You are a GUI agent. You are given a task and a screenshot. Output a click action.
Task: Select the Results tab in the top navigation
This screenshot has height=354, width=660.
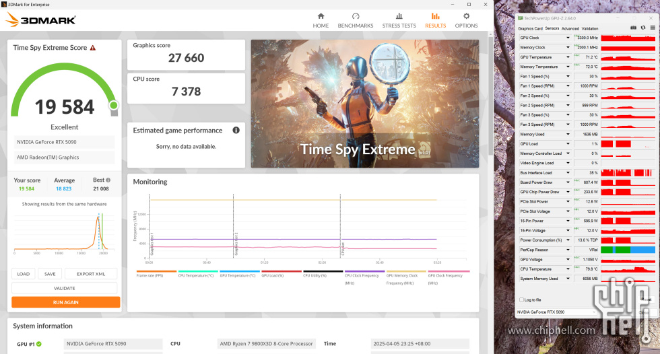pos(435,20)
